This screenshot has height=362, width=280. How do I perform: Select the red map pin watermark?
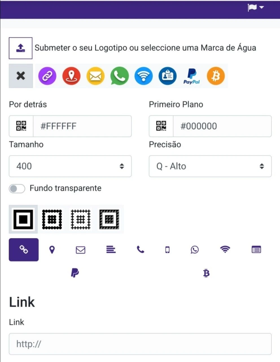tap(71, 76)
